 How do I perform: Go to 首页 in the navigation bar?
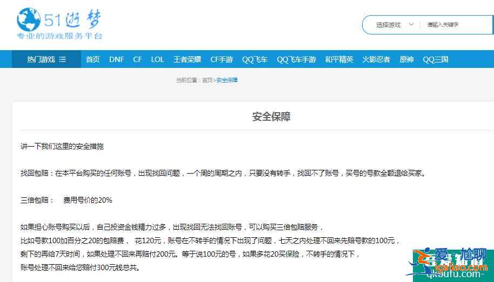[92, 59]
